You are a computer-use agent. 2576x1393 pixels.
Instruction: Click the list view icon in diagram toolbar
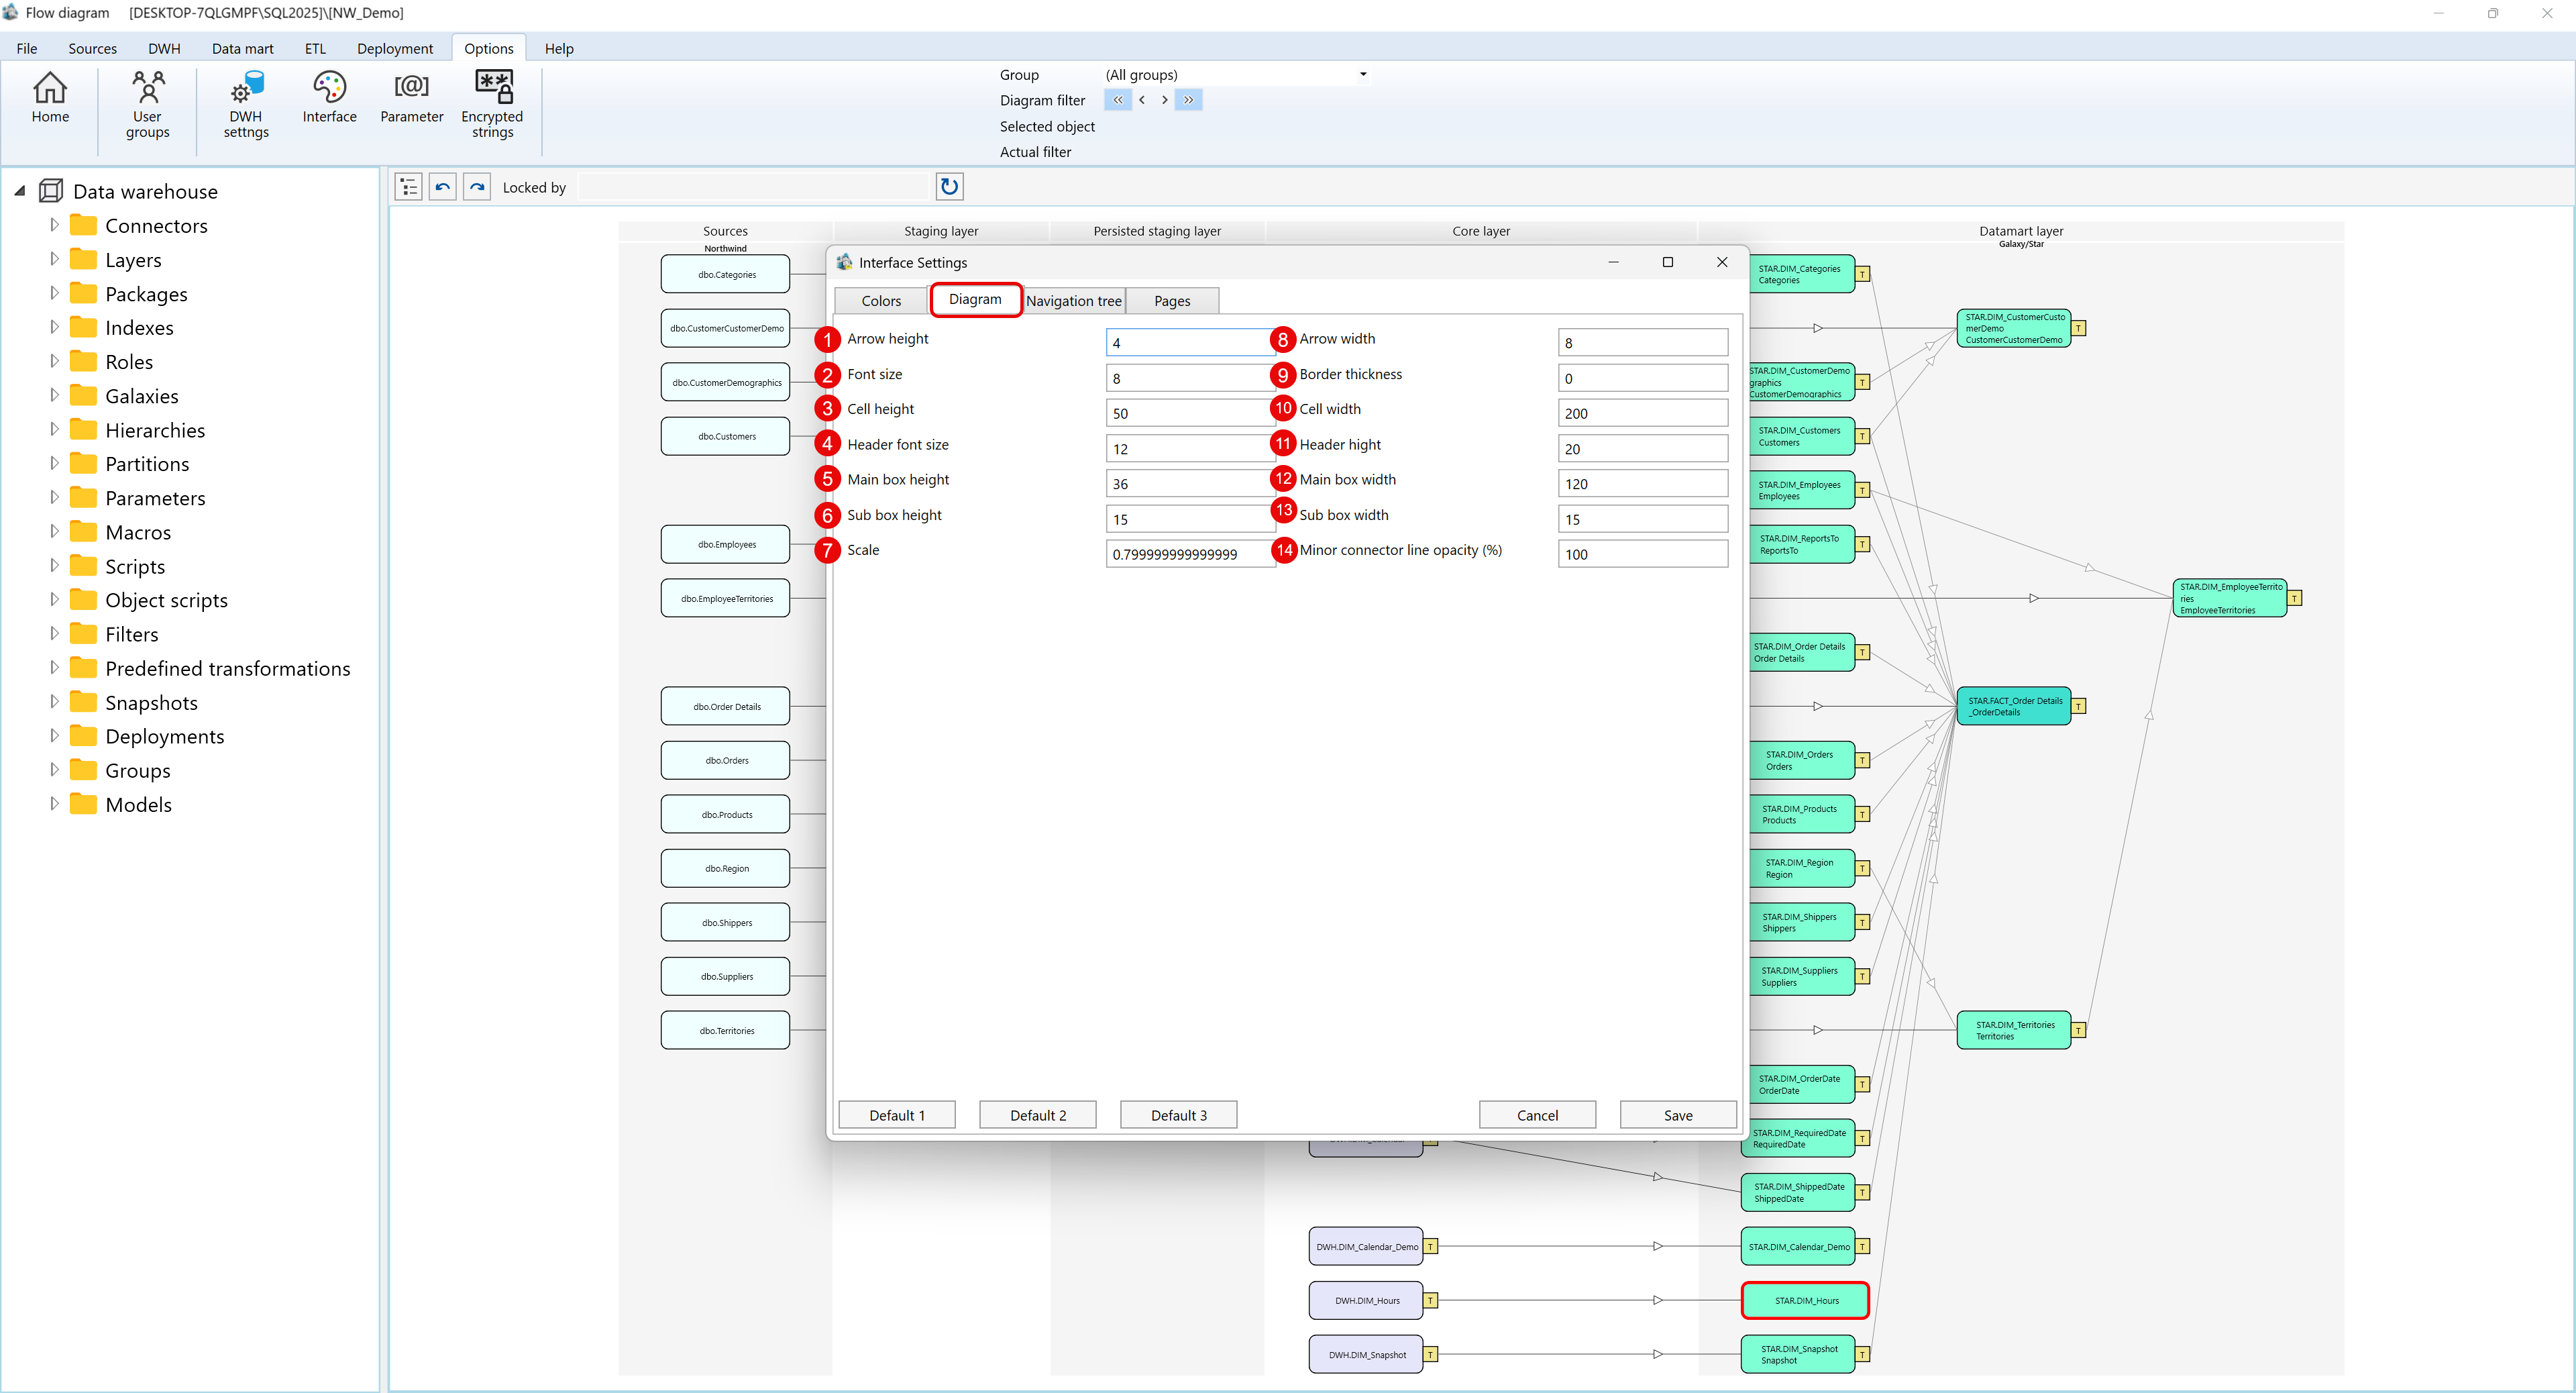tap(408, 187)
